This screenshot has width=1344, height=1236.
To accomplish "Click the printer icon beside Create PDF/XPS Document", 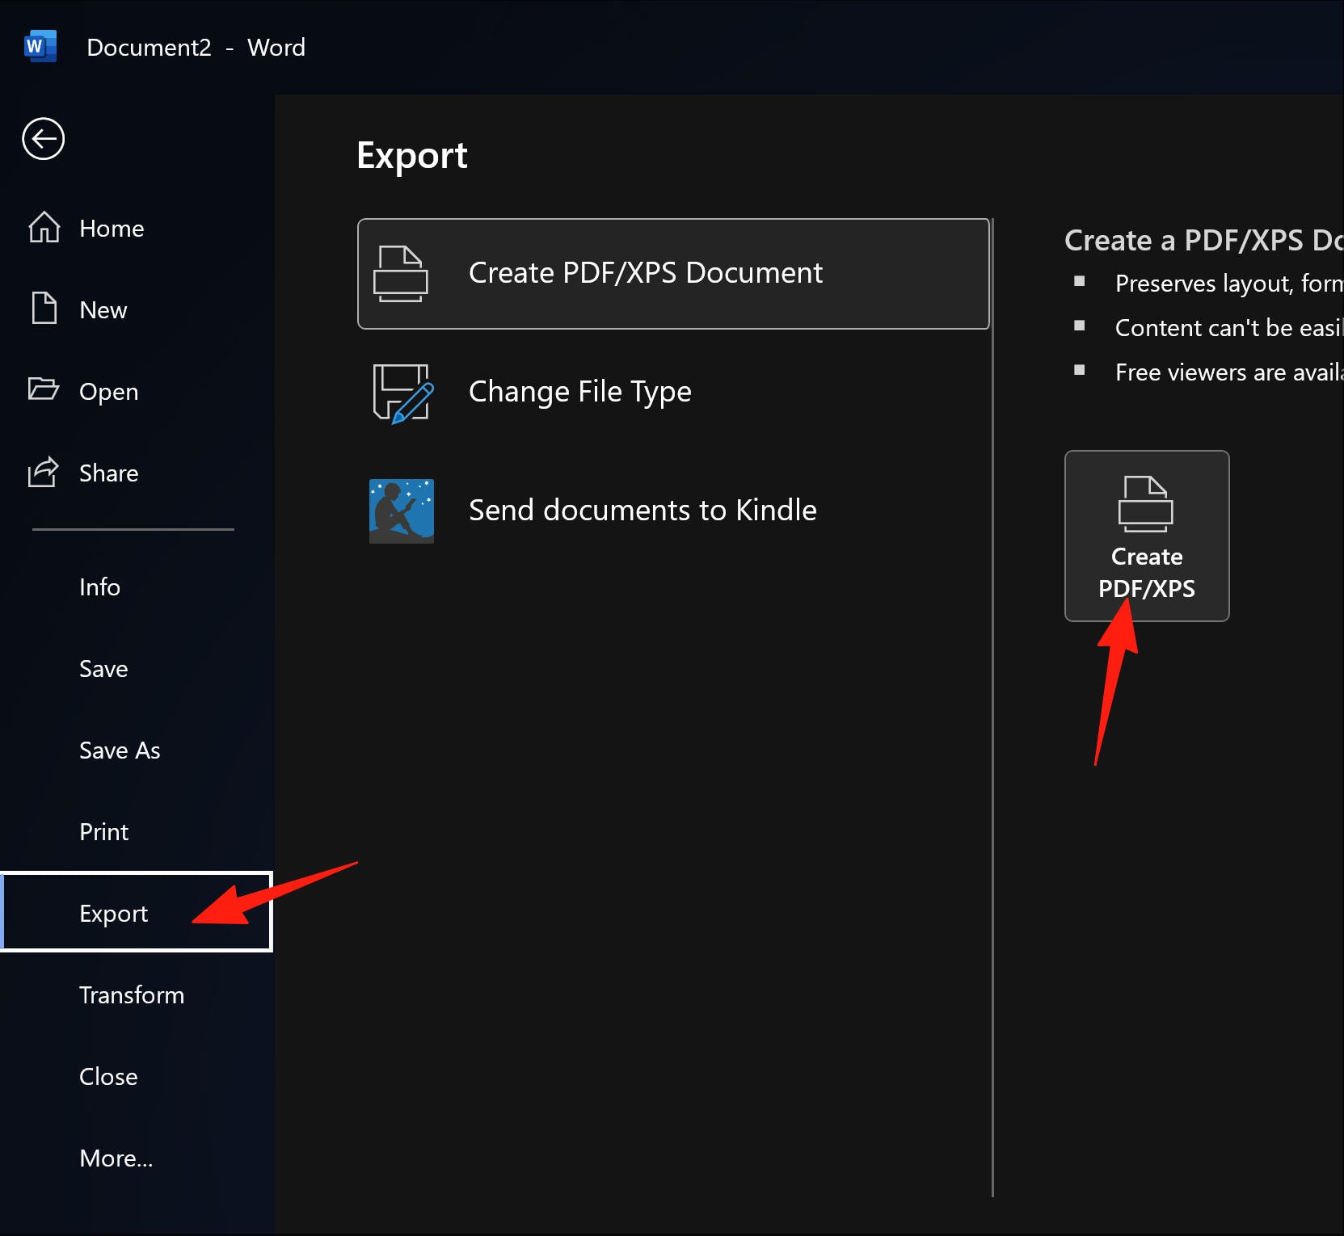I will (400, 274).
